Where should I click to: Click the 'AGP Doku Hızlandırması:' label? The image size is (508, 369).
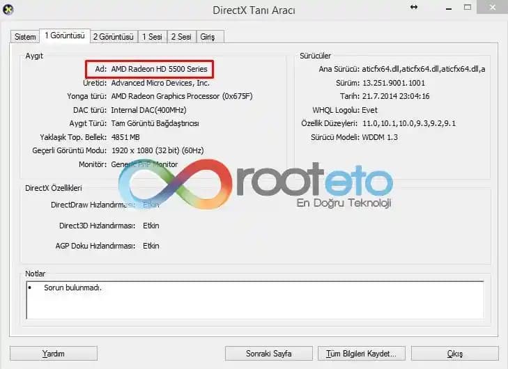point(95,246)
